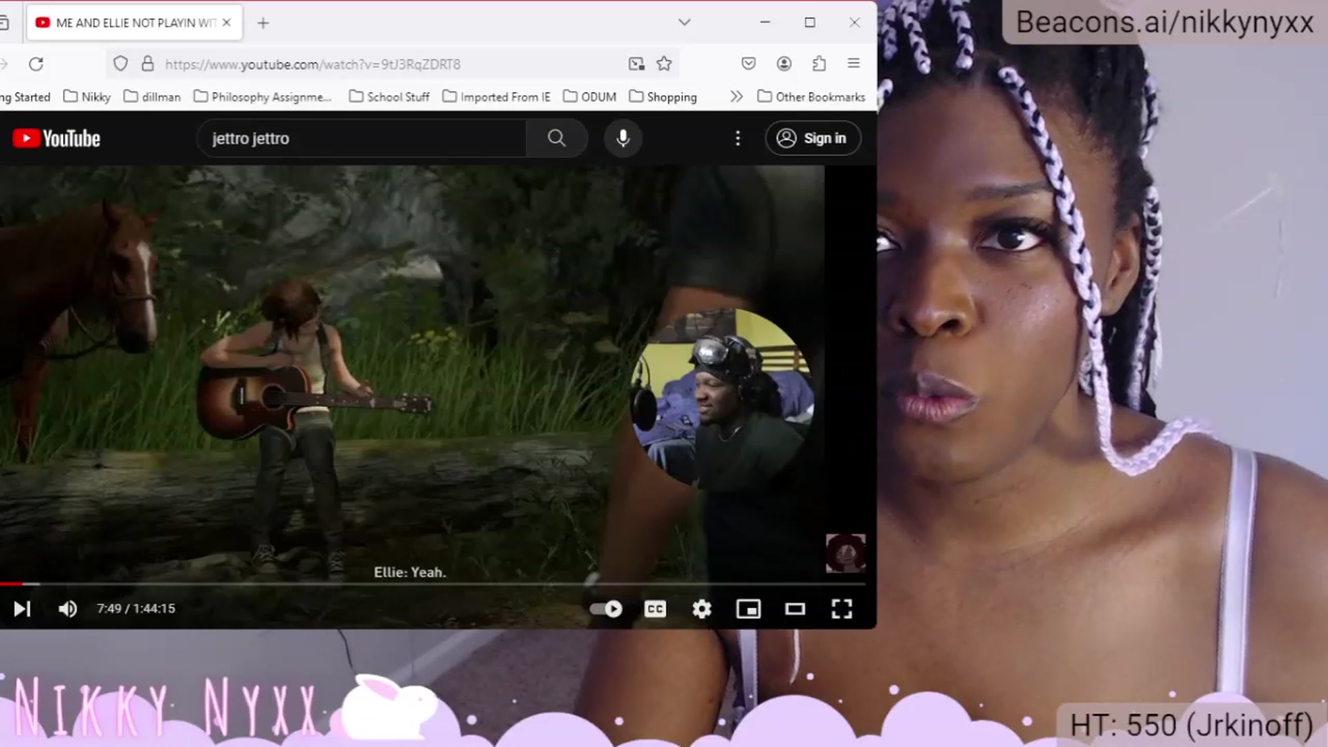Open the Nikky bookmarks folder
Viewport: 1328px width, 747px height.
[x=87, y=97]
